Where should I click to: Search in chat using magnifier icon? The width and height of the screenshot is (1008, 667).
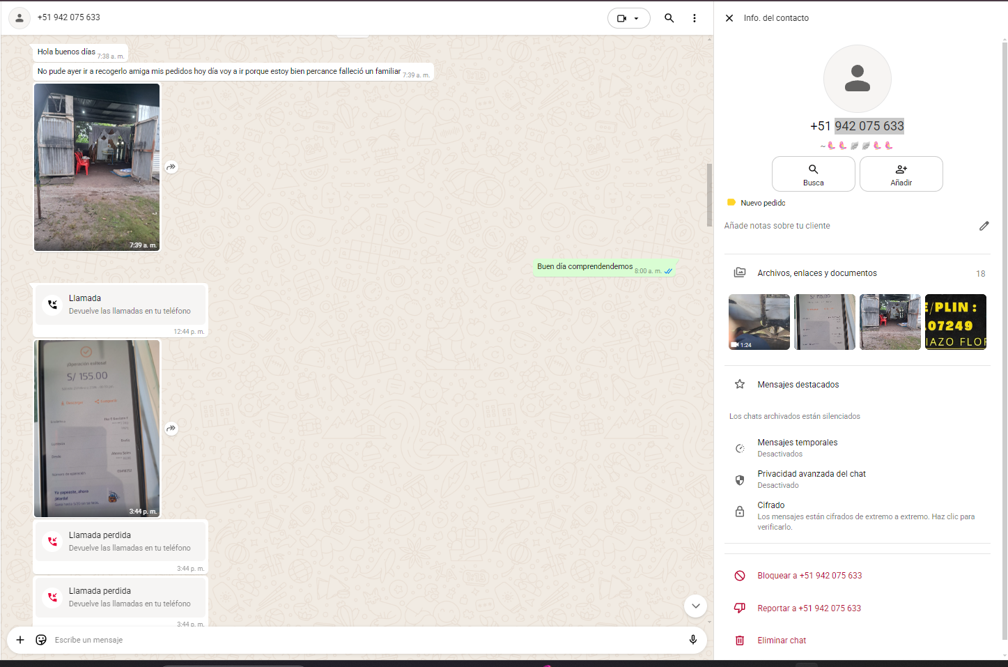[x=669, y=18]
